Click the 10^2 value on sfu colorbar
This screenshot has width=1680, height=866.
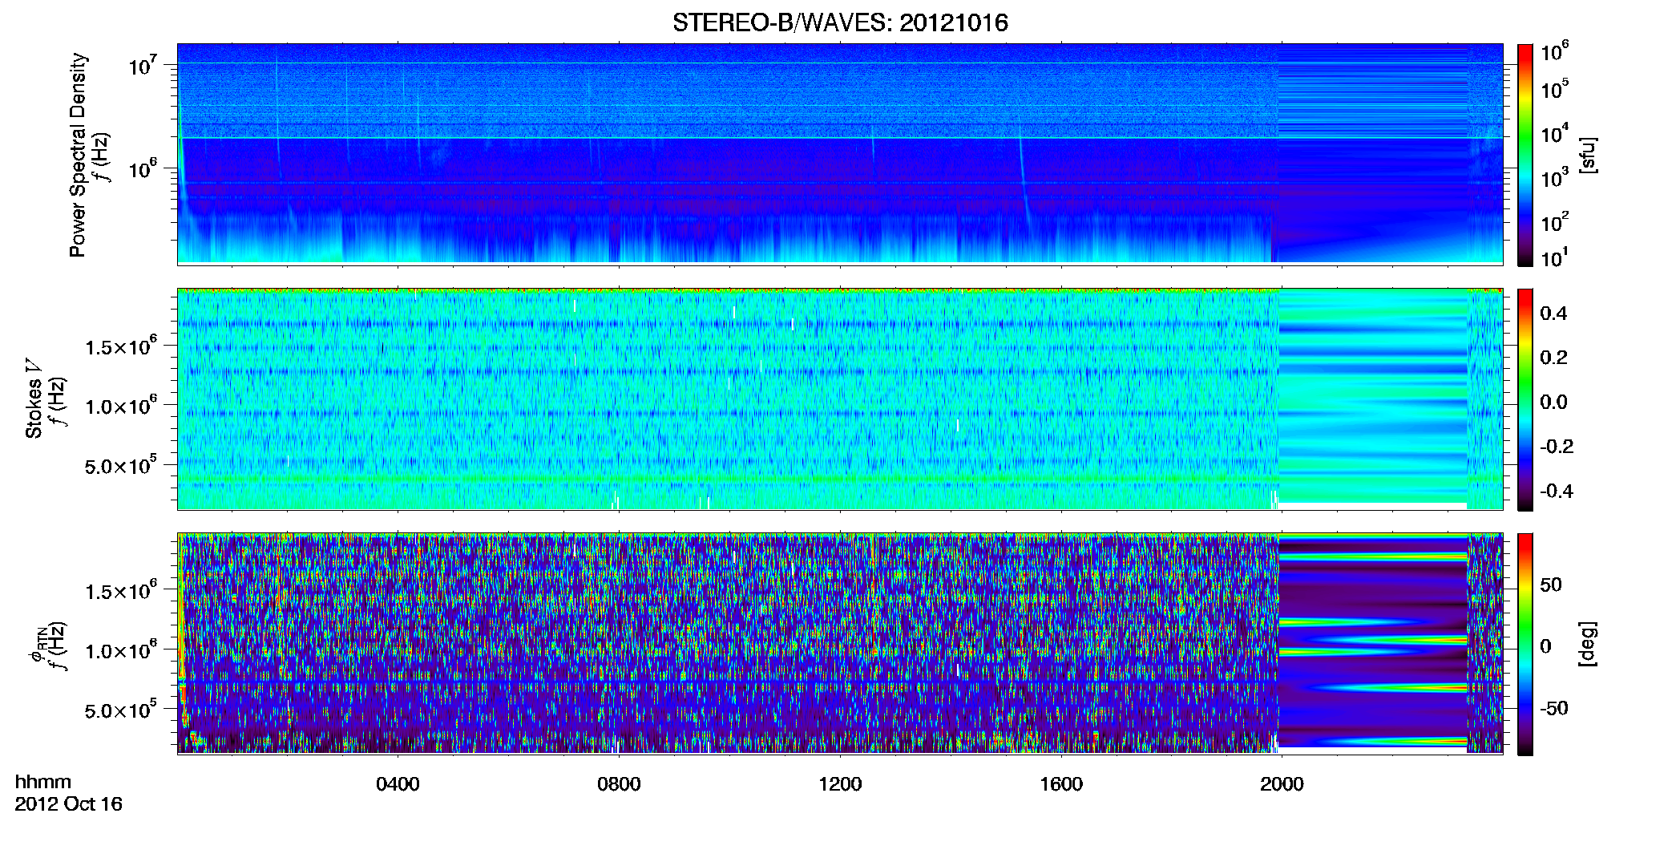click(1554, 221)
